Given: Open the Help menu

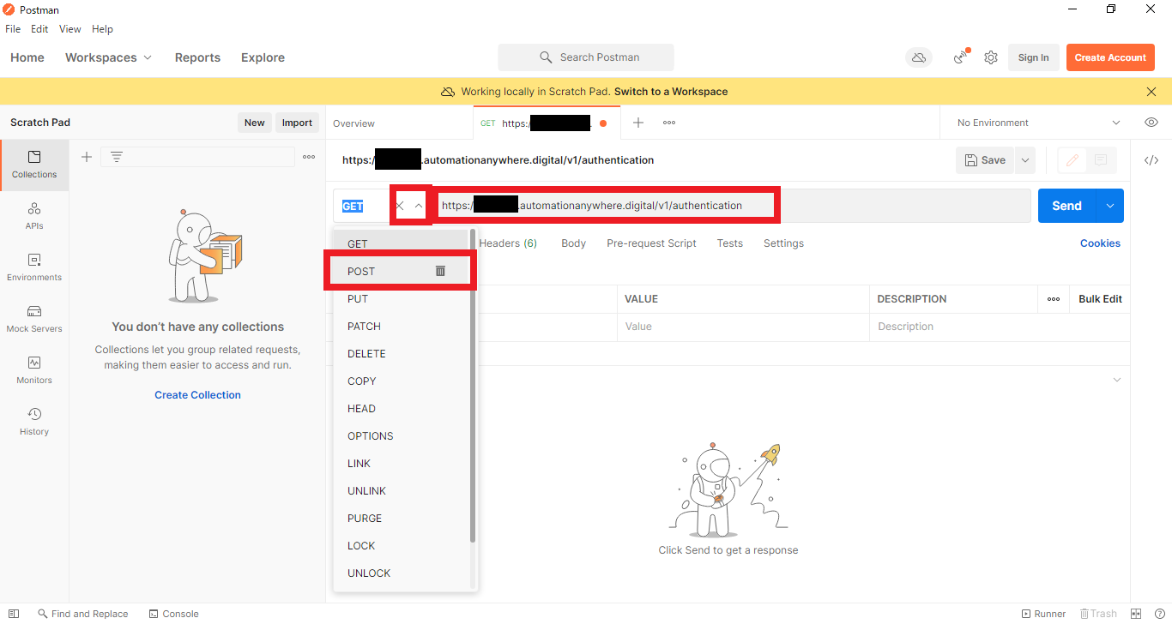Looking at the screenshot, I should click(102, 28).
